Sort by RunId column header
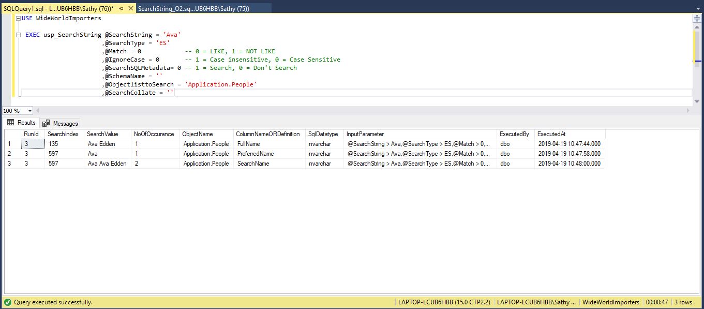This screenshot has height=309, width=704. 33,134
